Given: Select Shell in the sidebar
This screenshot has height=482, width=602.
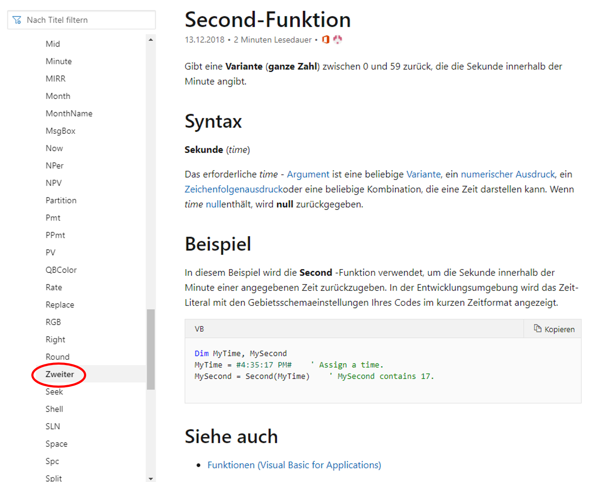Looking at the screenshot, I should coord(54,409).
